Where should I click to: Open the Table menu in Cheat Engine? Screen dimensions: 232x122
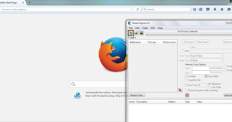145,28
